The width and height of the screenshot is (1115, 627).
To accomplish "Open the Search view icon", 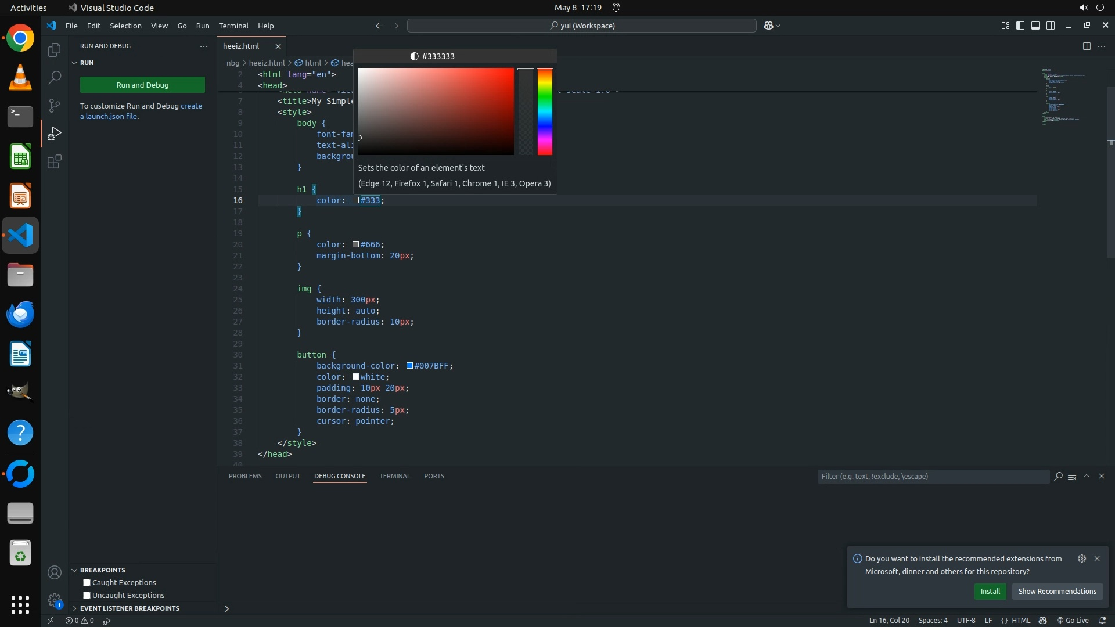I will pyautogui.click(x=54, y=77).
